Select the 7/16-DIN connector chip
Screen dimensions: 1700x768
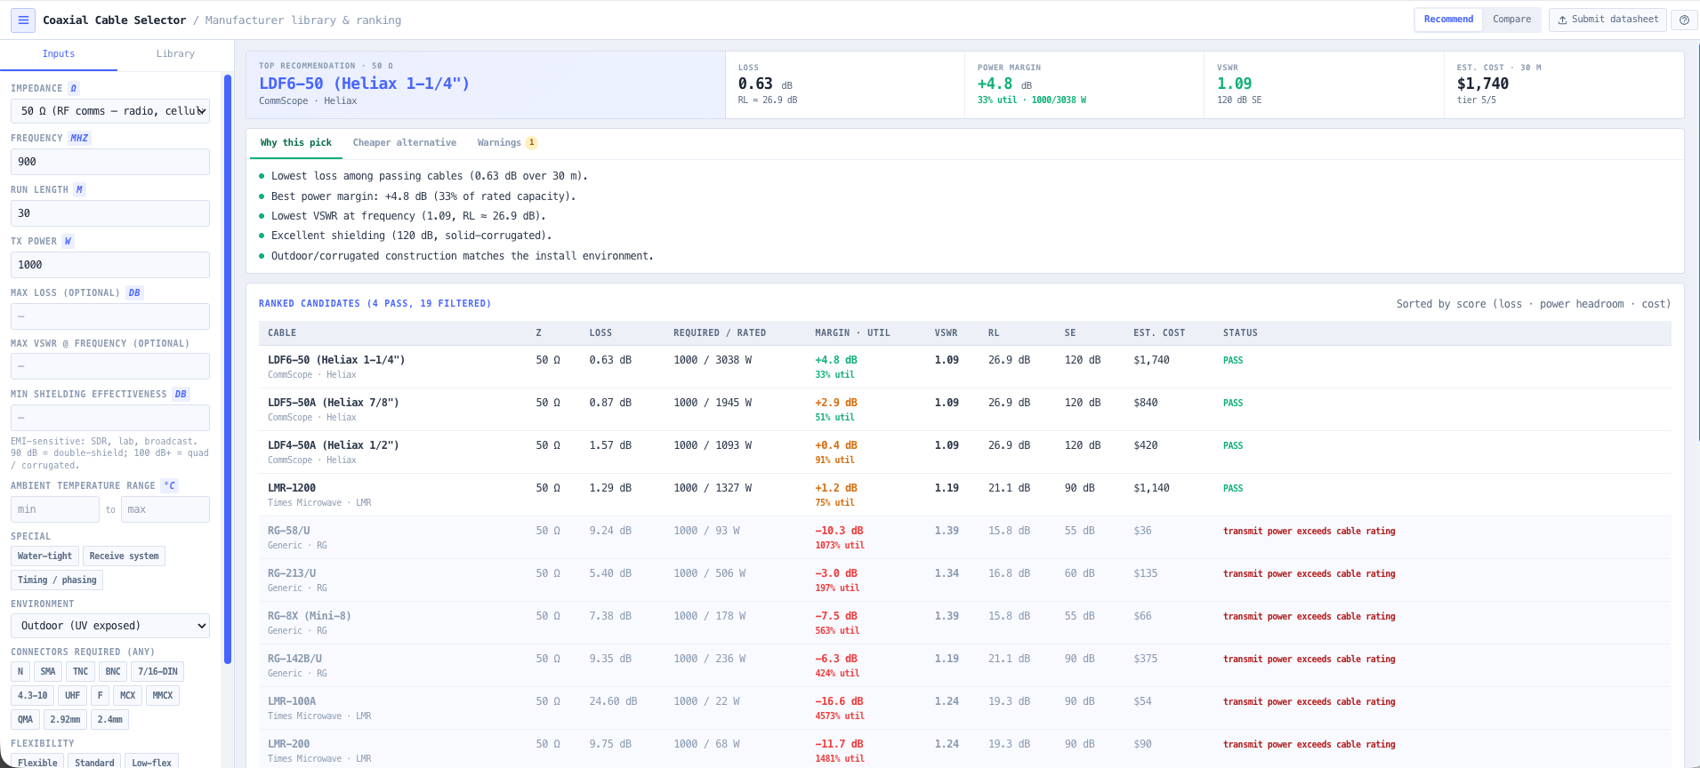point(157,672)
